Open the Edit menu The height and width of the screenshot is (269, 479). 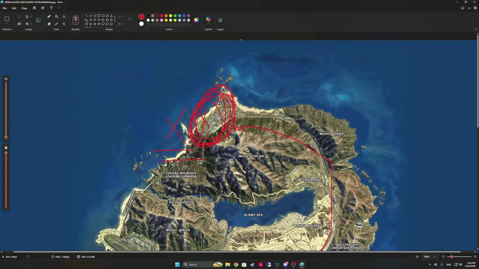(x=14, y=8)
